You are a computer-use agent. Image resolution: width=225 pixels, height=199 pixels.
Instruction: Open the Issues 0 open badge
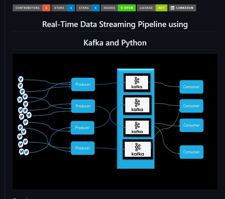118,8
